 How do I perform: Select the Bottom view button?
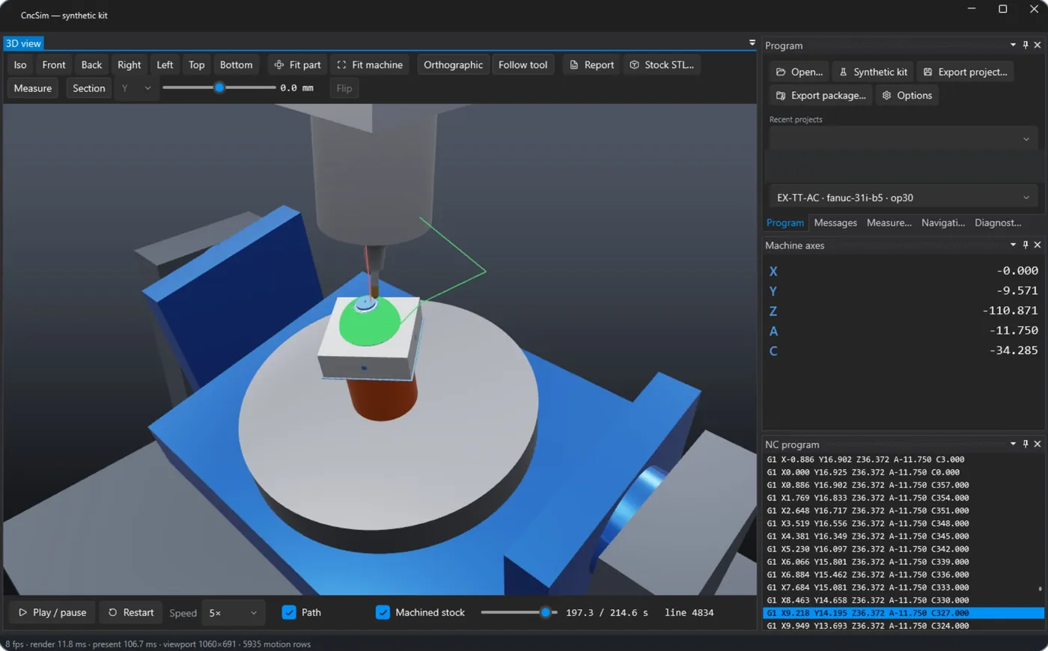(237, 65)
